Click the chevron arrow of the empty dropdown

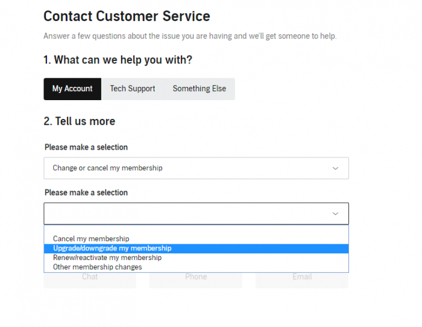336,214
